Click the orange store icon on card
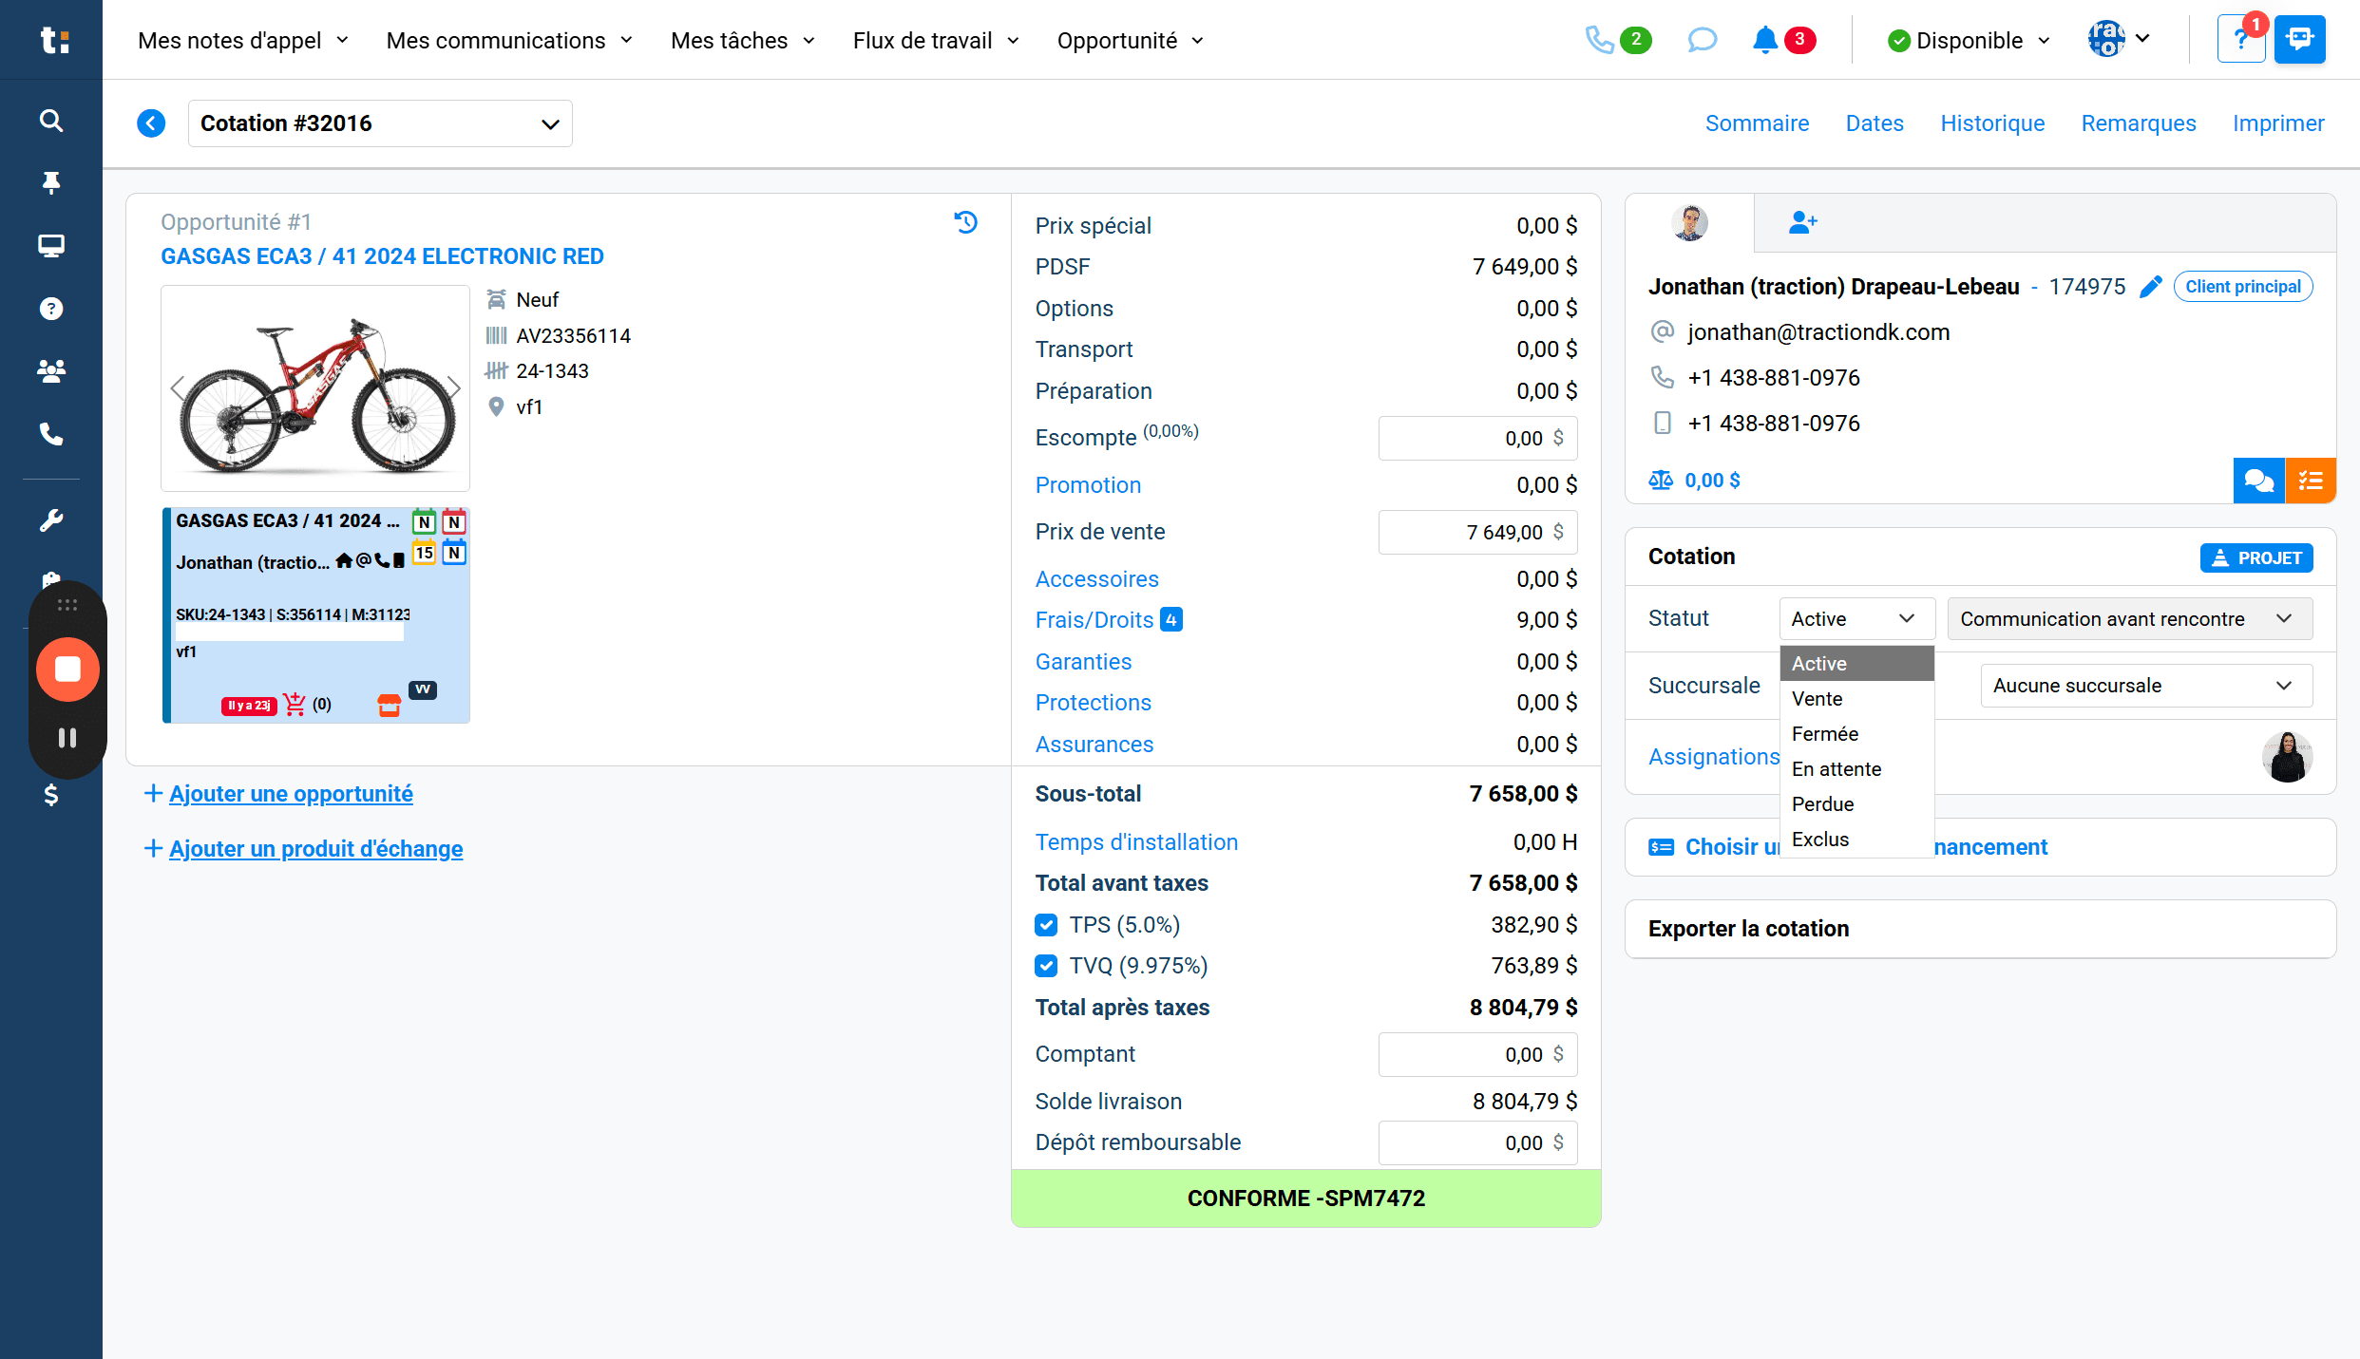The height and width of the screenshot is (1359, 2360). [389, 705]
